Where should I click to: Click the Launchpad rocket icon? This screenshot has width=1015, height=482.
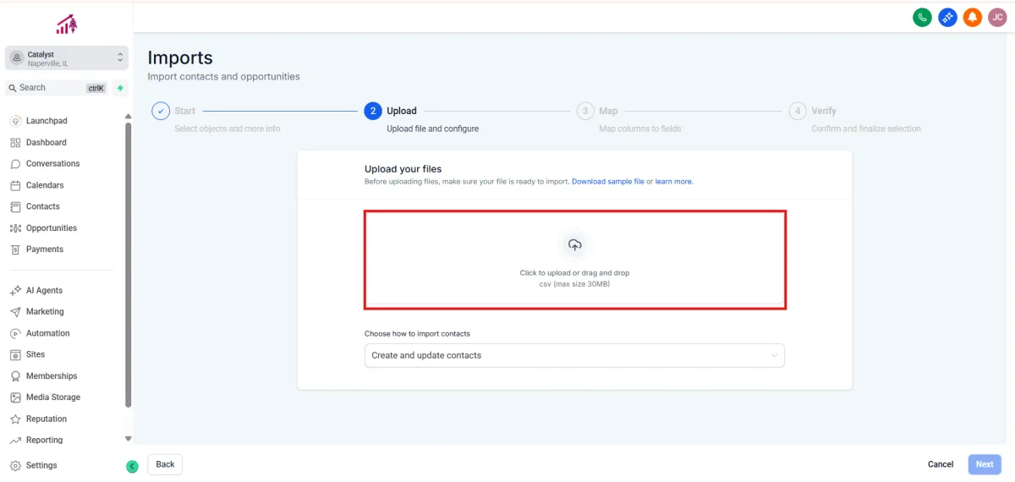coord(15,121)
